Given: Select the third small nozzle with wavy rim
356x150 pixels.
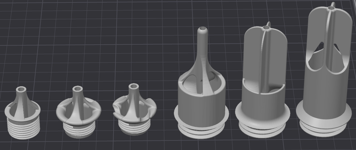Looking at the screenshot, I should coord(134,111).
